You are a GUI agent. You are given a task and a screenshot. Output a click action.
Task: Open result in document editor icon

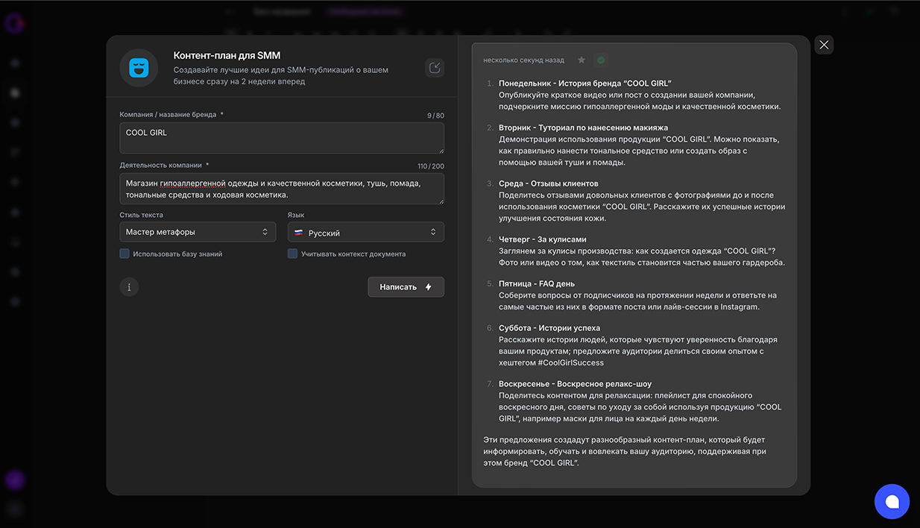click(x=435, y=68)
